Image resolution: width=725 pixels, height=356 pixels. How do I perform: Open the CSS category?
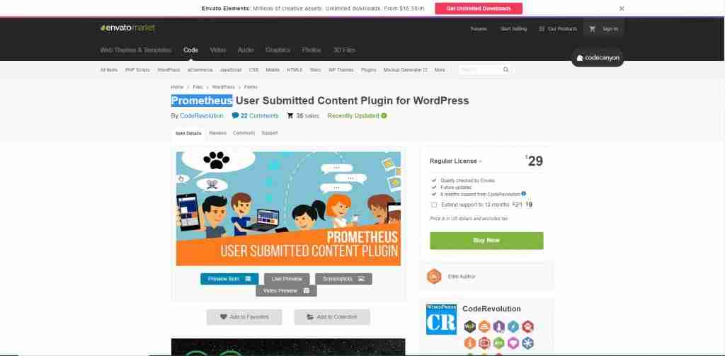(254, 70)
